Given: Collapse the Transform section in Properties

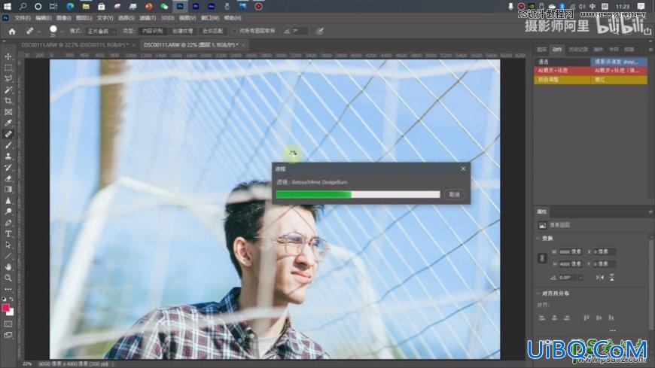Looking at the screenshot, I should coord(538,239).
